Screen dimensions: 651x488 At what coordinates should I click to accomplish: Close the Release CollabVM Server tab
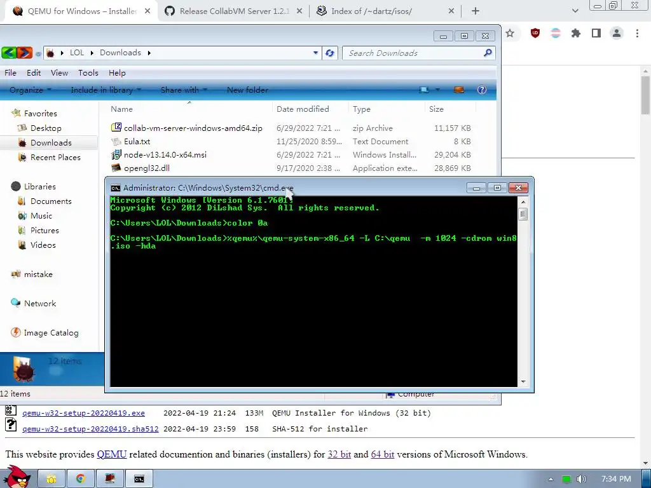[299, 11]
